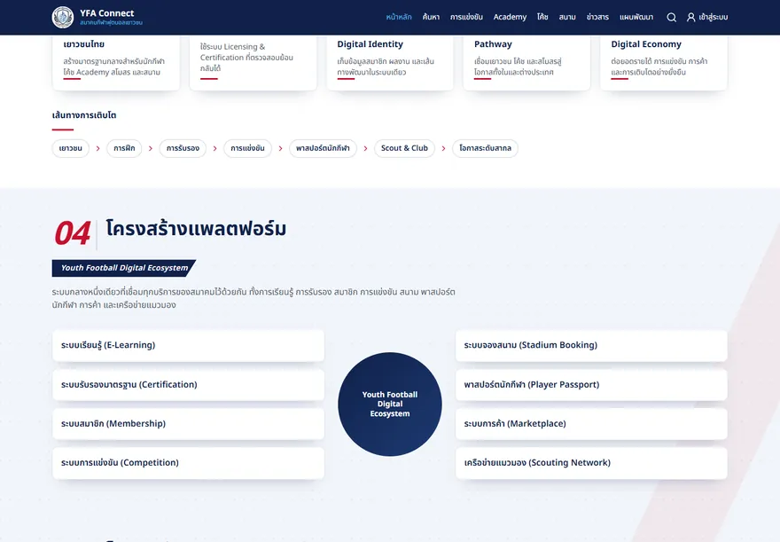Select the การแข่งขัน pathway pill
Image resolution: width=780 pixels, height=542 pixels.
point(247,148)
